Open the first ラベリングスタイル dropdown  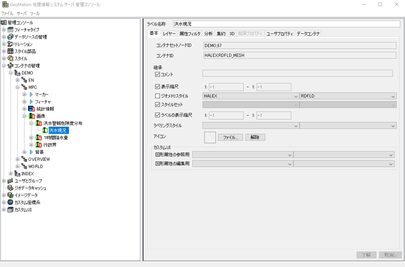(251, 126)
